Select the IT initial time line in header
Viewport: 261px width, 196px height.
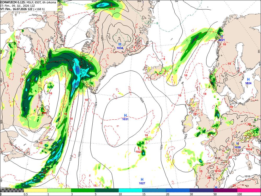pyautogui.click(x=18, y=6)
